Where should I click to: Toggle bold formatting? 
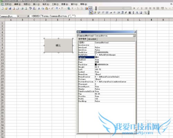134,8
